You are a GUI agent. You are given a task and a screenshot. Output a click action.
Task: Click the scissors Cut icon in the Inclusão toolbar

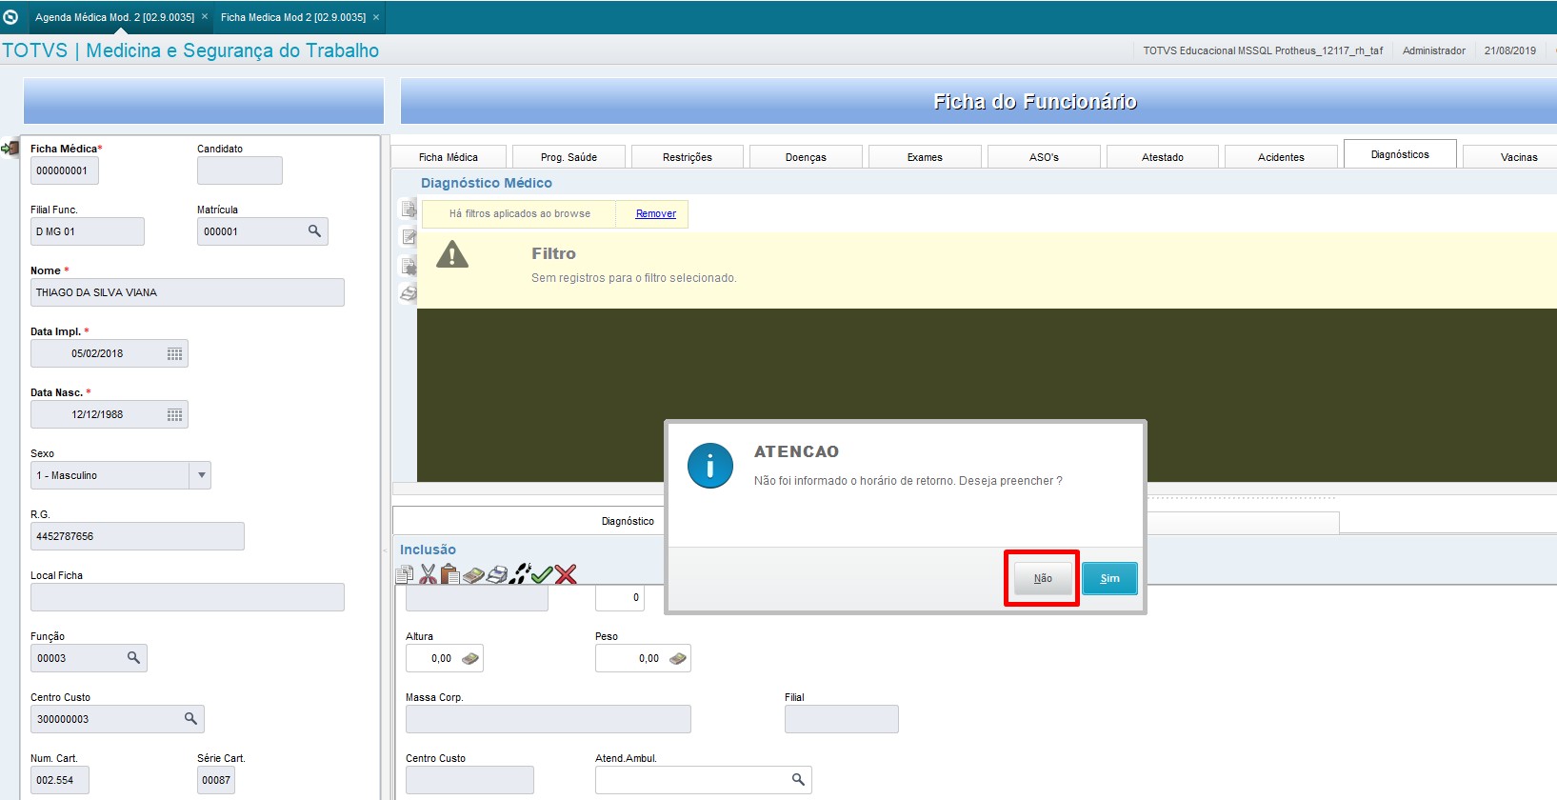click(428, 574)
